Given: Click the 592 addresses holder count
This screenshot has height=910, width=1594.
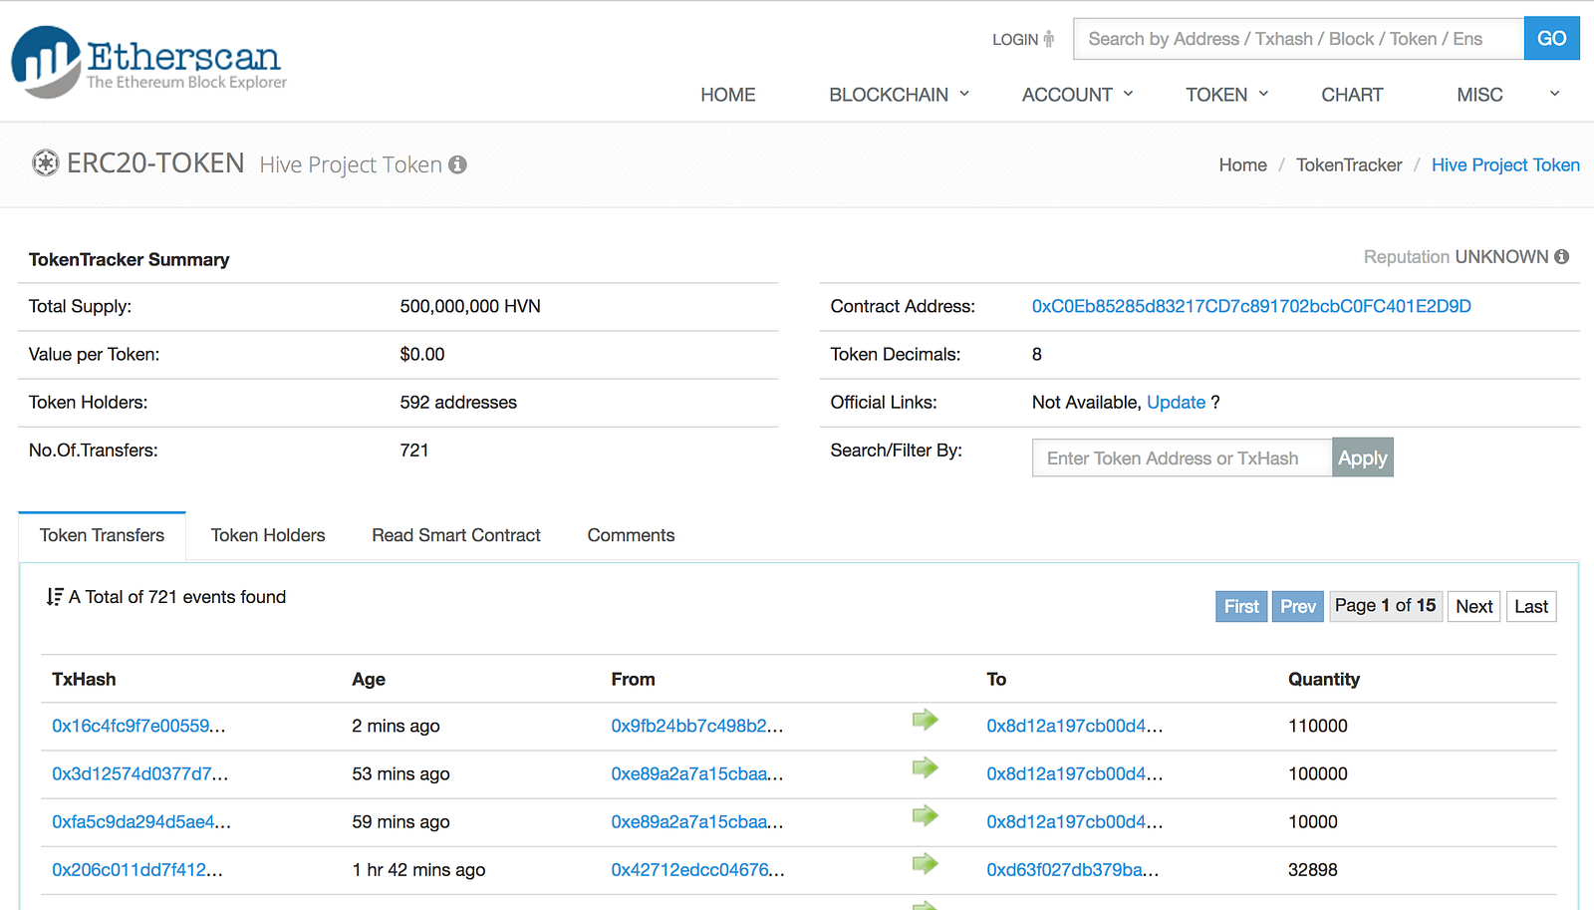Looking at the screenshot, I should point(458,403).
